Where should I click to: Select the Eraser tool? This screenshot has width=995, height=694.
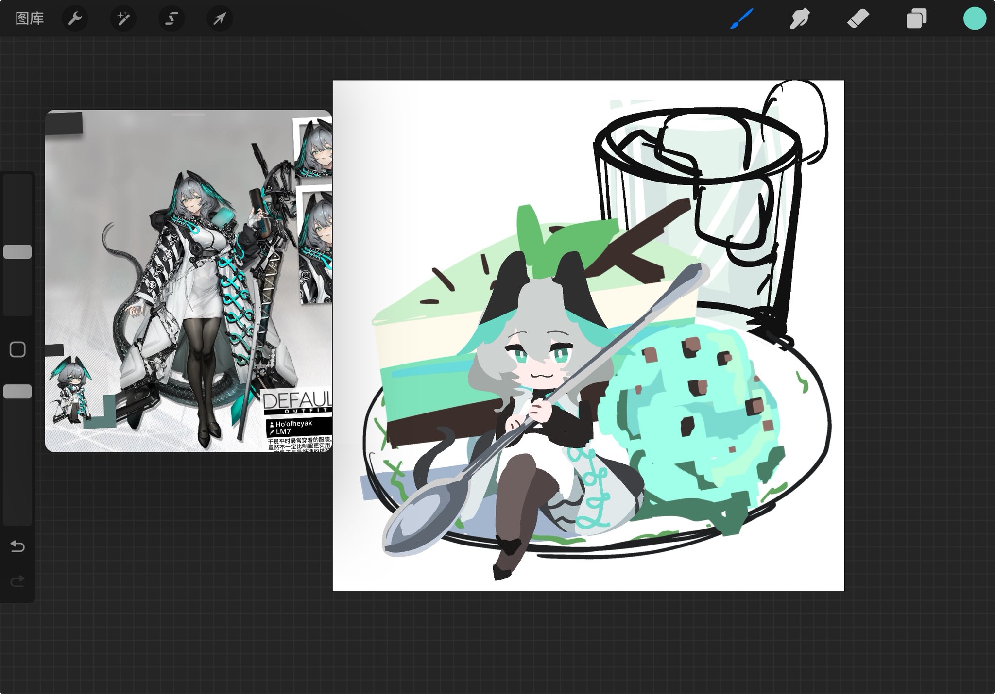[858, 18]
